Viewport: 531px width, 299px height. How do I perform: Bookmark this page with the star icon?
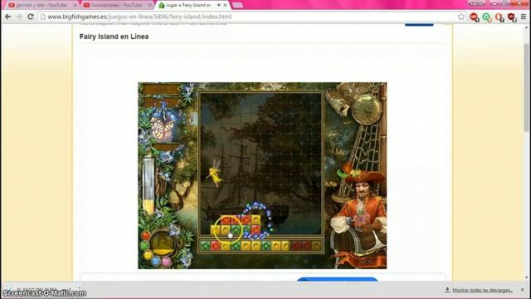point(461,17)
